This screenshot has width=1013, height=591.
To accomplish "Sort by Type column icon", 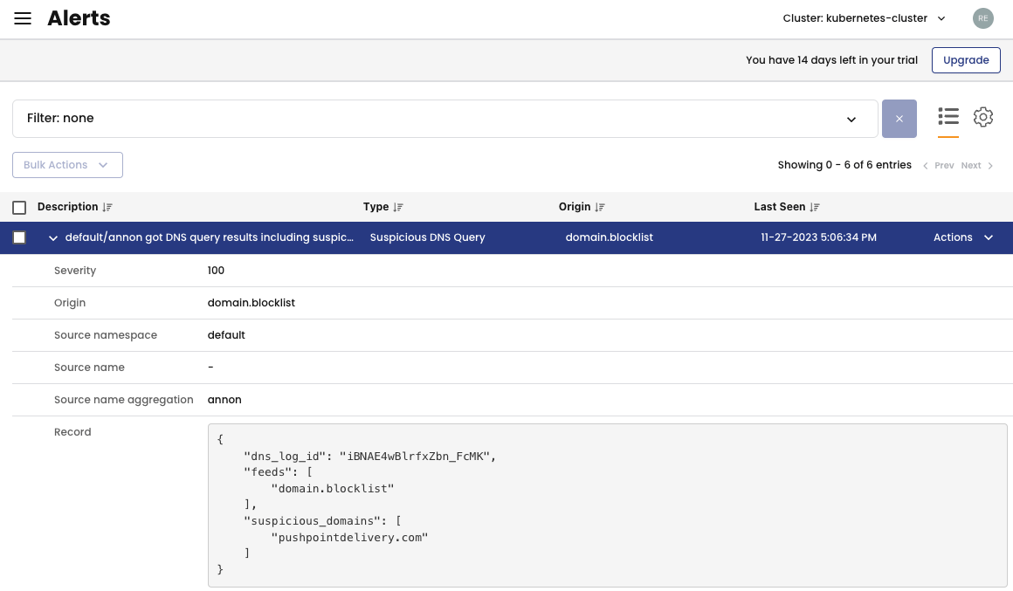I will tap(398, 208).
